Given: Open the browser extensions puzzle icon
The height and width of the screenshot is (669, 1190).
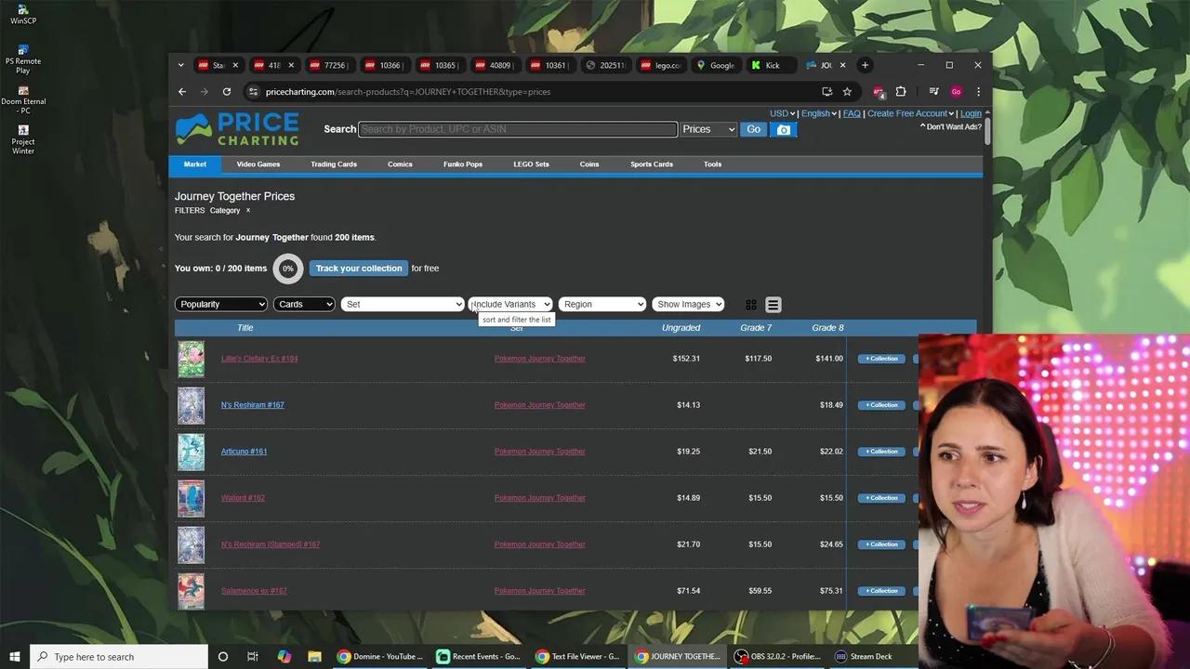Looking at the screenshot, I should (x=900, y=91).
